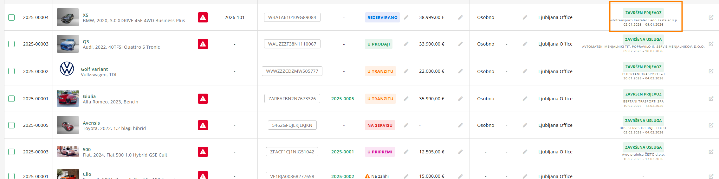Edit the 35.990,00 € price with the pencil icon

tap(460, 99)
